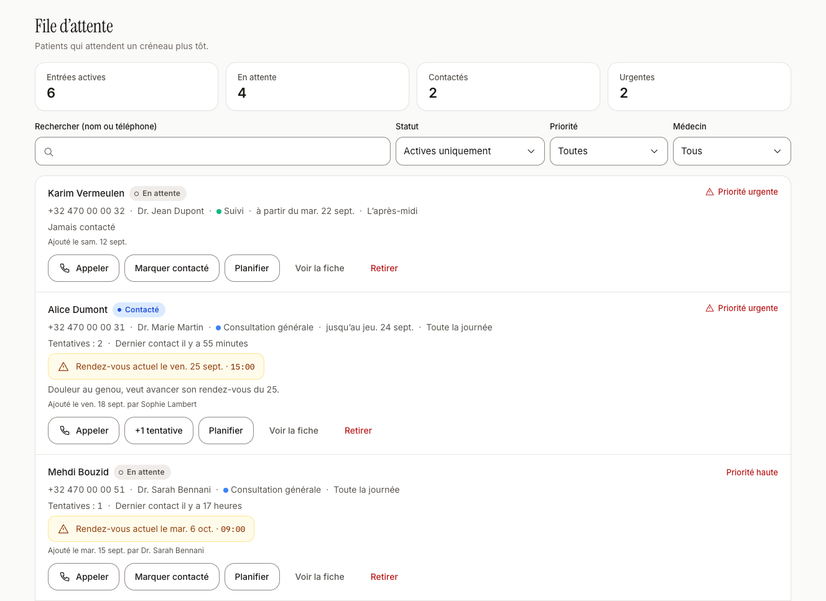Screen dimensions: 826x601
Task: Call Alice Dumont with the Appeler button
Action: click(83, 431)
